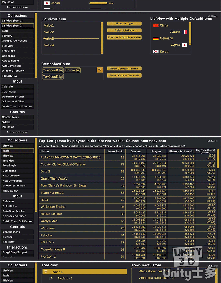Remove the Normal tag via its X
This screenshot has height=283, width=221.
click(x=78, y=70)
